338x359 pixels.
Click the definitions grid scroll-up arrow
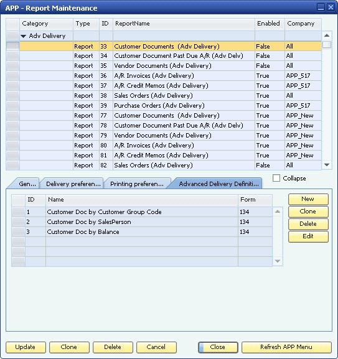[x=278, y=212]
